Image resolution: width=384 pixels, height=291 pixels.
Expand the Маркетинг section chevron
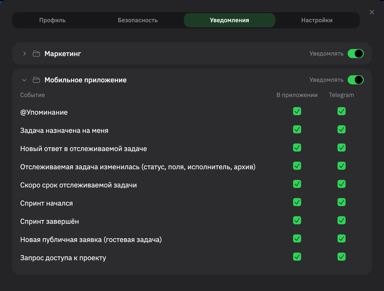click(24, 54)
